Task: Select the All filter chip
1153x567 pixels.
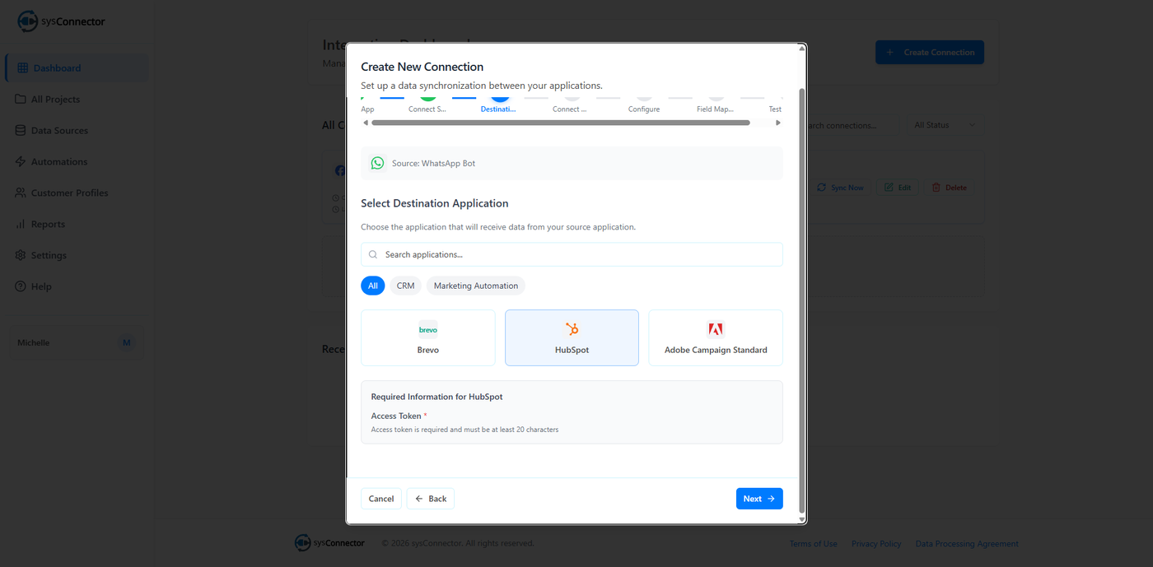Action: (373, 286)
